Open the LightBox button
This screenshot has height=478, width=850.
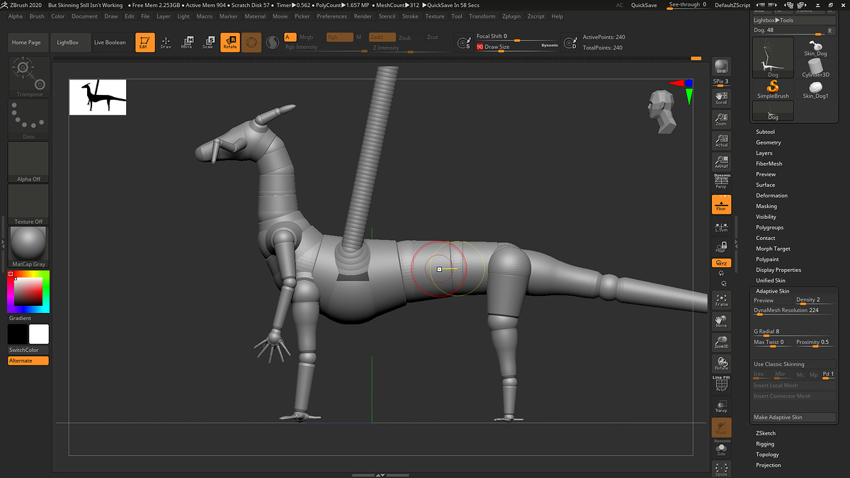68,42
